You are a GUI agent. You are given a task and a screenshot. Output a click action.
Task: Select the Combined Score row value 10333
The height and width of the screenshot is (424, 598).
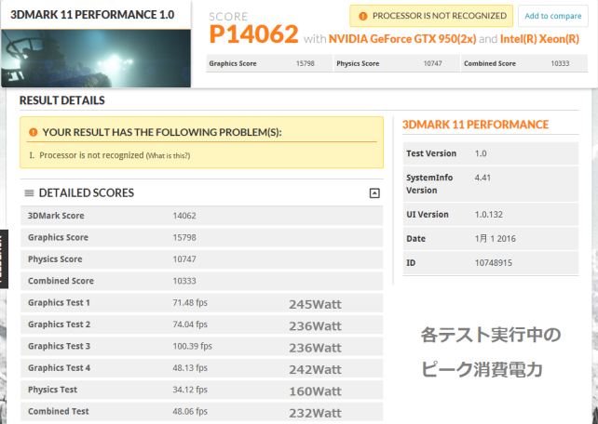point(184,281)
